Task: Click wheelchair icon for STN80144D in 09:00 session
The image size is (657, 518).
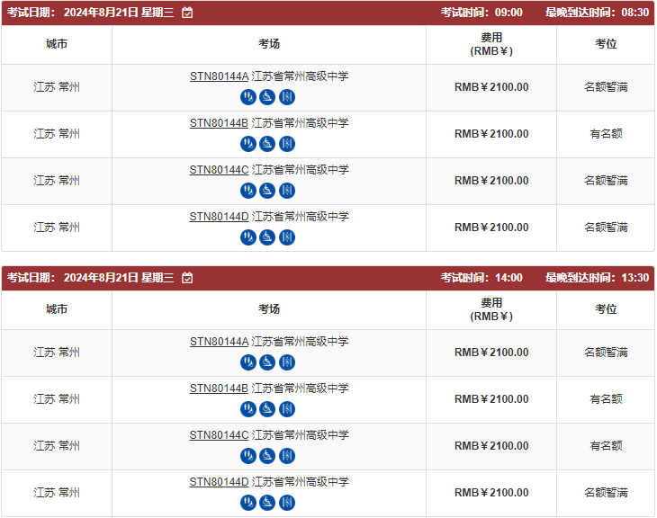Action: click(267, 237)
